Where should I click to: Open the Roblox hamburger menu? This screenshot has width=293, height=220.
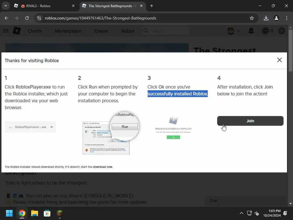pyautogui.click(x=6, y=31)
